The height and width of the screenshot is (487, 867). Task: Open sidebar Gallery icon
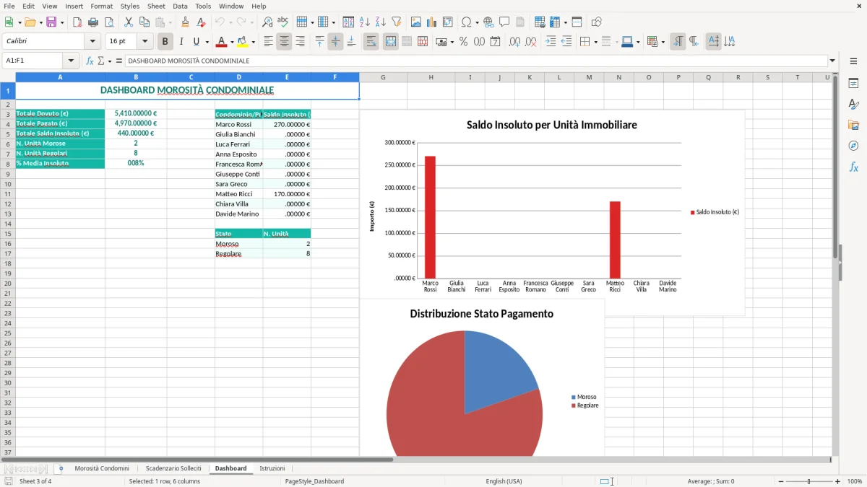[853, 126]
